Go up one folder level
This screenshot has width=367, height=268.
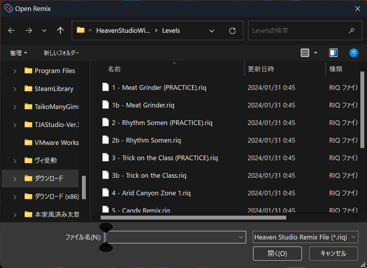click(x=60, y=30)
